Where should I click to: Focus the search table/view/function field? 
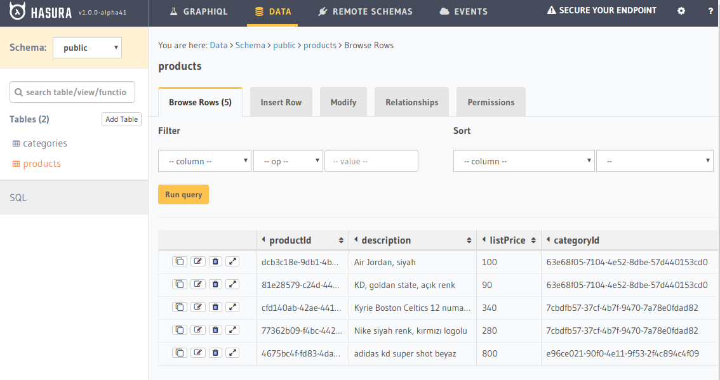tap(72, 92)
